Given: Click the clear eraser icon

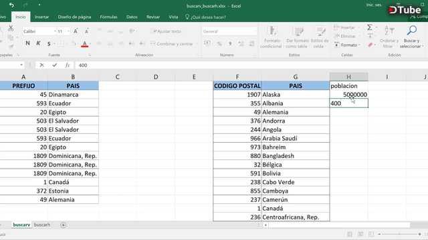Looking at the screenshot, I should [370, 45].
